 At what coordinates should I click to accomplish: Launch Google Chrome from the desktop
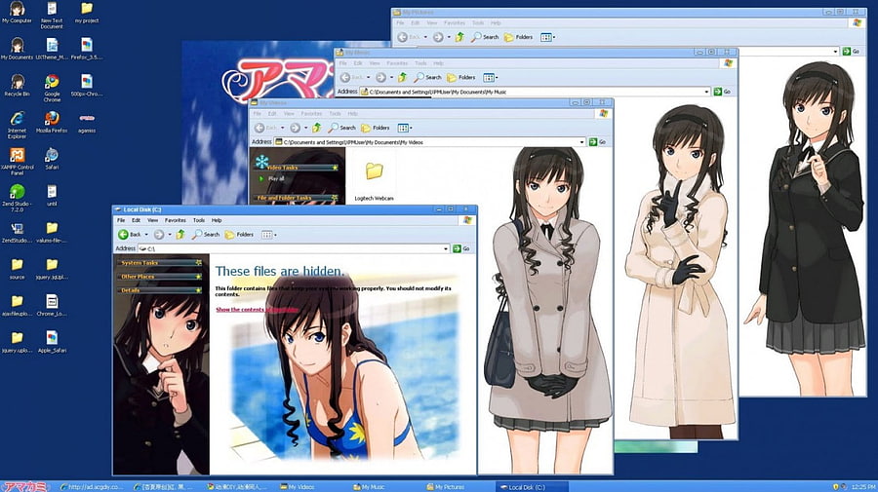[x=52, y=89]
